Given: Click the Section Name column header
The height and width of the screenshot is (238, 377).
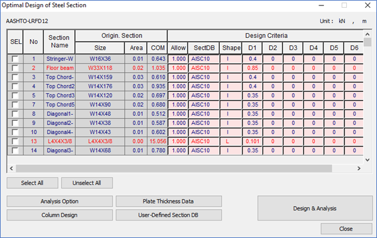Looking at the screenshot, I should click(x=59, y=41).
